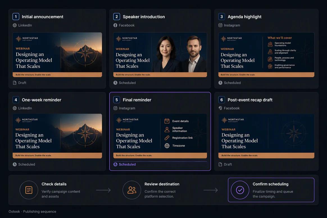327x218 pixels.
Task: Click the Post-event recap draft title
Action: coord(250,100)
